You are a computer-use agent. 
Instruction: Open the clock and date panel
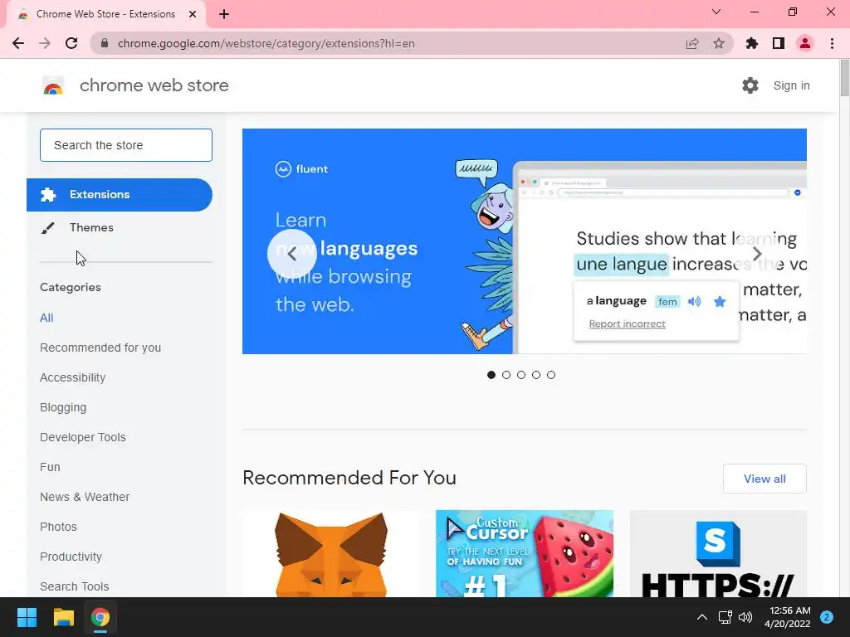point(788,617)
